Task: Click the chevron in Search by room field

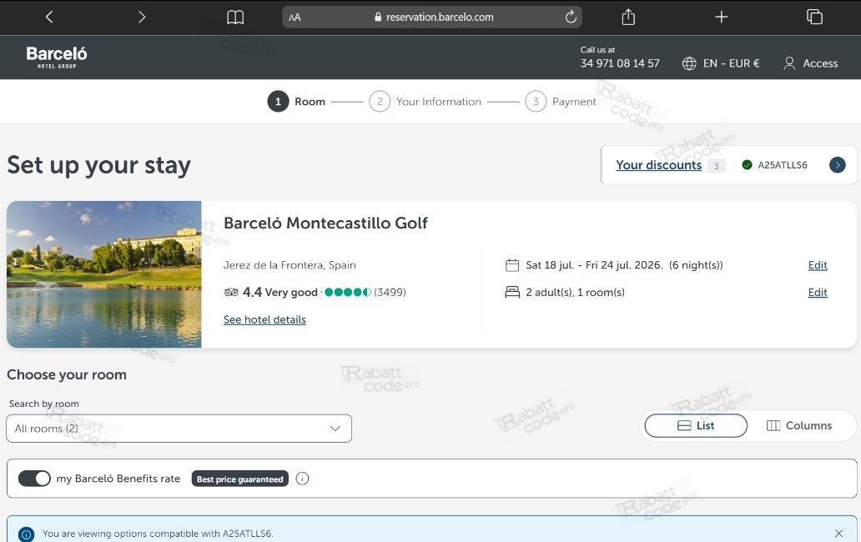Action: [335, 429]
